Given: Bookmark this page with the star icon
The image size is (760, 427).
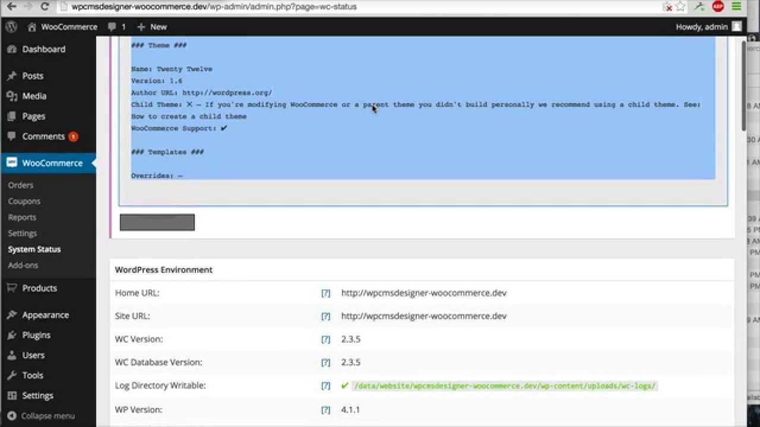Looking at the screenshot, I should 680,7.
